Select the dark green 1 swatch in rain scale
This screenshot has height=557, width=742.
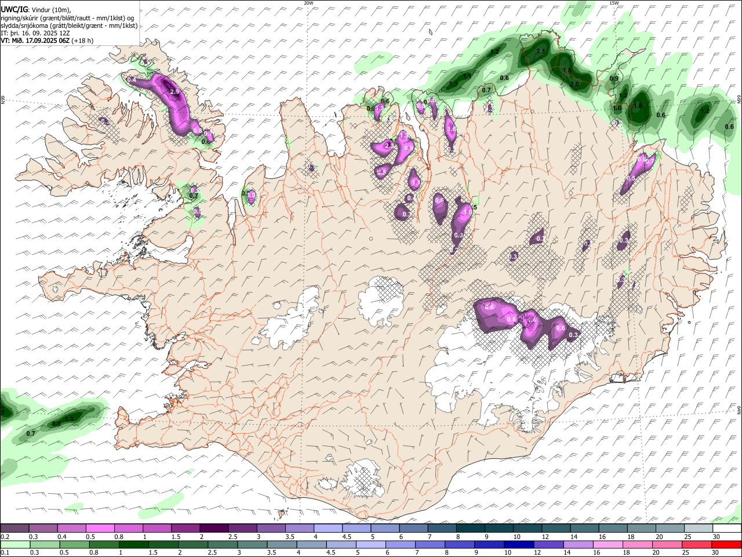[133, 544]
